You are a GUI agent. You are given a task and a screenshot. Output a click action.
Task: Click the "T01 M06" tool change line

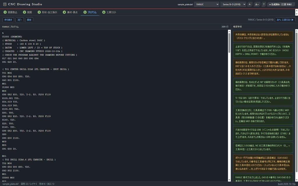[7, 73]
